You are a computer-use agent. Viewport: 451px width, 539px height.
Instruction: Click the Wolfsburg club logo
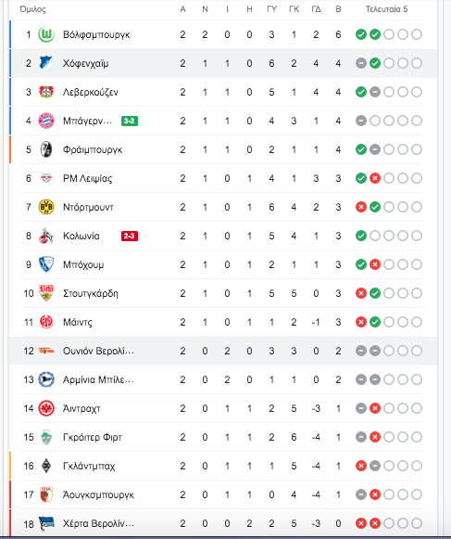pyautogui.click(x=46, y=34)
